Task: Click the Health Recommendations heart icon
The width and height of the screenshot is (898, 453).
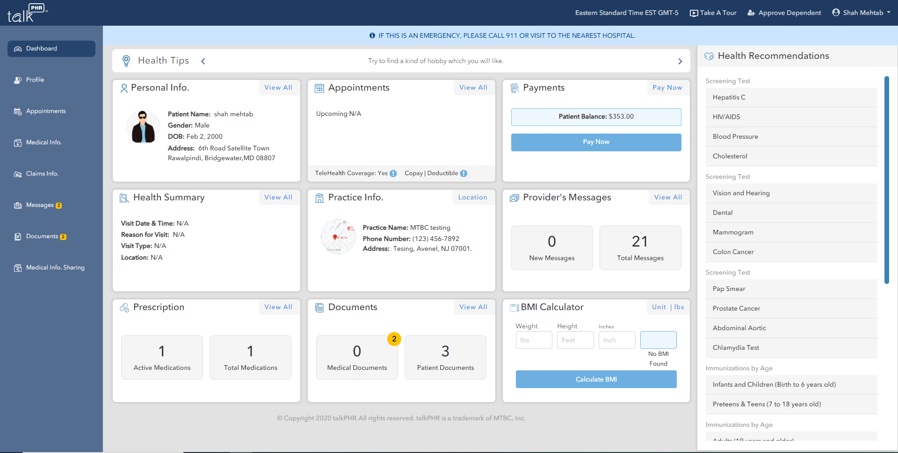Action: click(709, 57)
